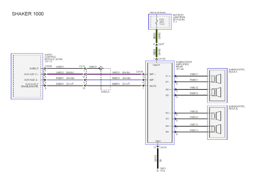256x178 pixels.
Task: Click the C4109 label above INP +
Action: pos(140,72)
